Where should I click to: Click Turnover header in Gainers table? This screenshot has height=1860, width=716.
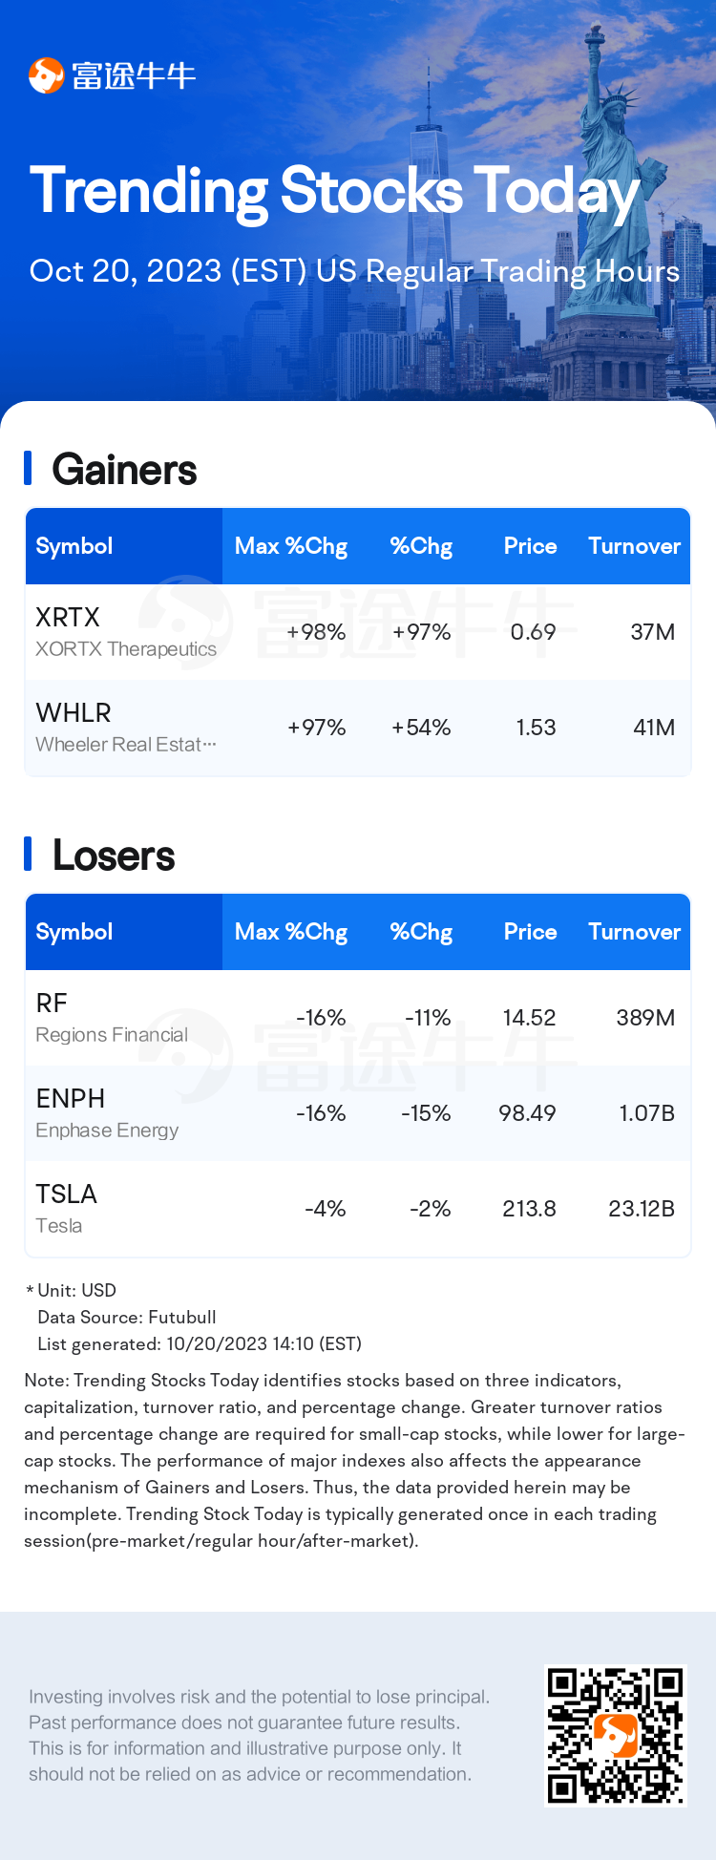[635, 546]
